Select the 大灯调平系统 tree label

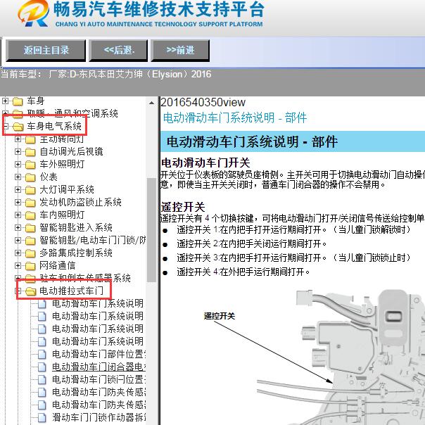[67, 189]
